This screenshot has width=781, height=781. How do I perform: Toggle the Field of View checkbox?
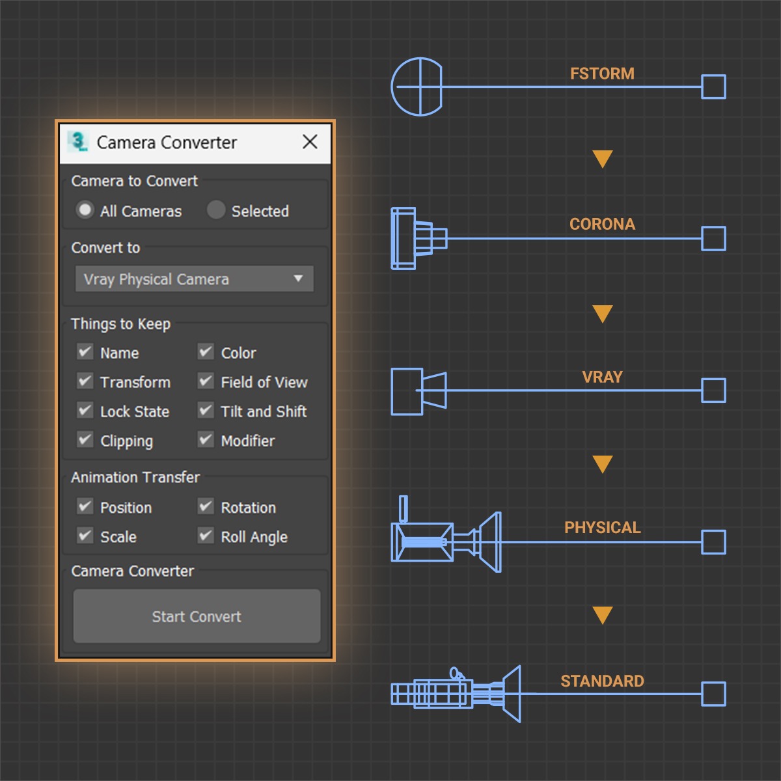[x=206, y=381]
